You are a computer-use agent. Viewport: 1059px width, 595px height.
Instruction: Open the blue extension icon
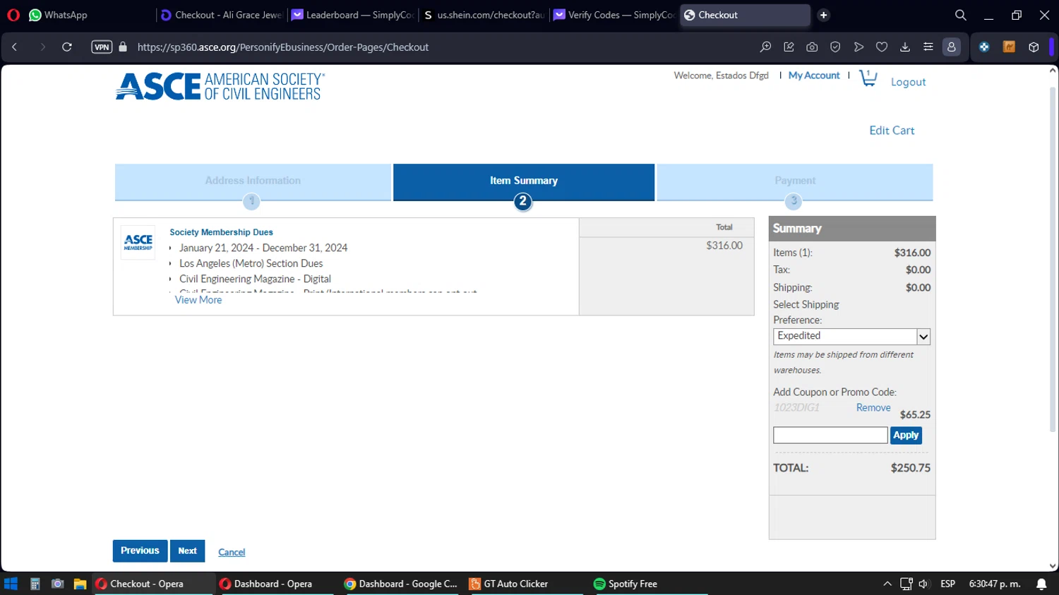coord(984,47)
